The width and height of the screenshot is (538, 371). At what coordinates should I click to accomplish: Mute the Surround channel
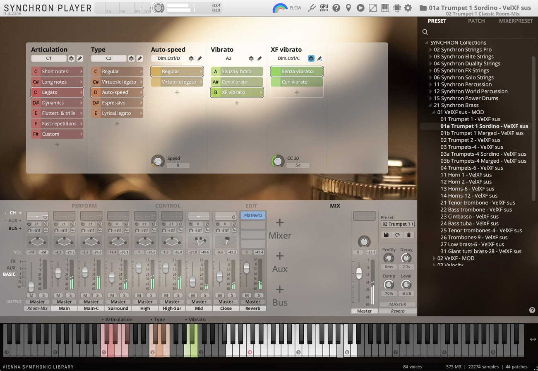click(x=112, y=295)
